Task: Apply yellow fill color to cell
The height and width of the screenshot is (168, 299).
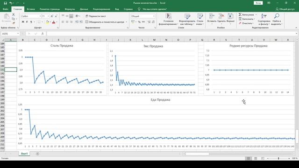Action: point(48,22)
